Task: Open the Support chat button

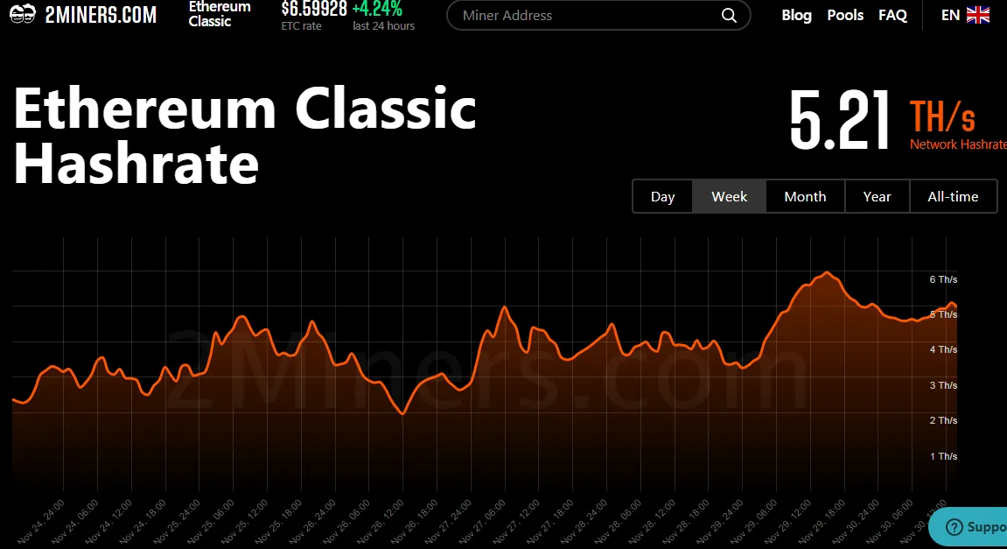Action: [969, 526]
